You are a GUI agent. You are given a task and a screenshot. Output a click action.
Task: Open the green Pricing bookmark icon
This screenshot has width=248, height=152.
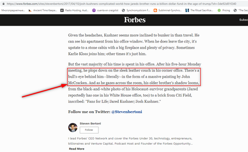point(219,10)
